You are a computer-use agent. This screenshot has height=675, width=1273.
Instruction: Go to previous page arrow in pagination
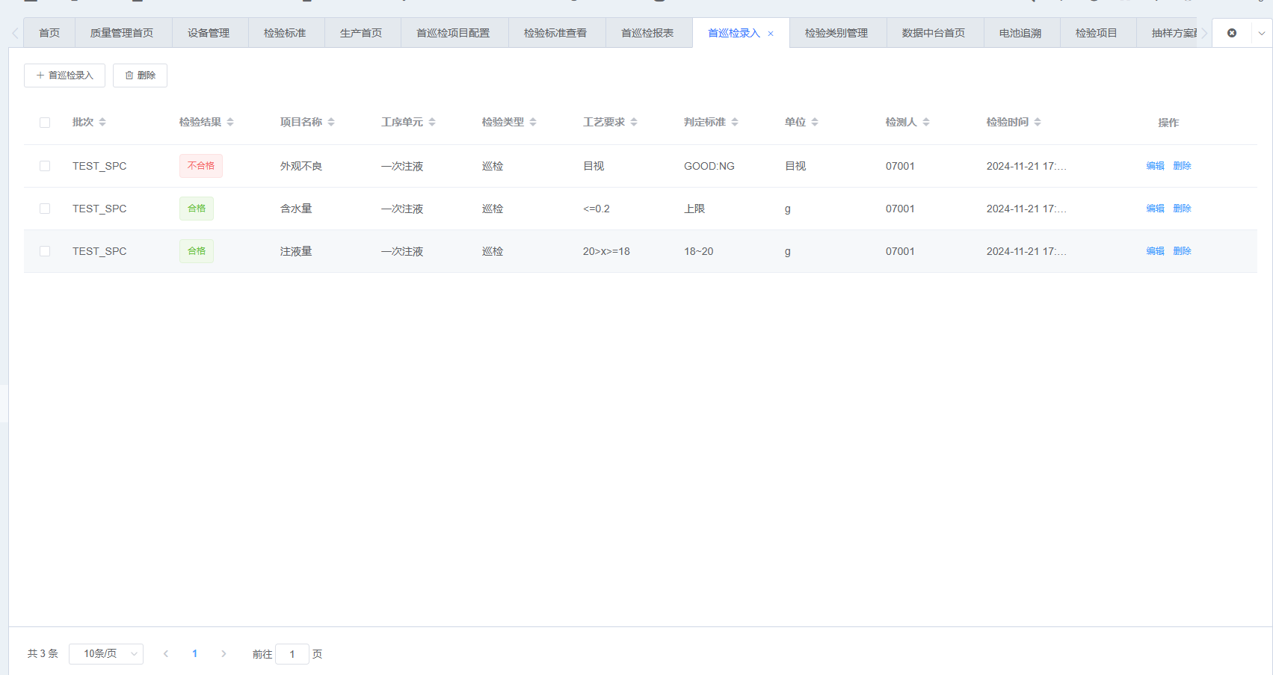[x=166, y=653]
